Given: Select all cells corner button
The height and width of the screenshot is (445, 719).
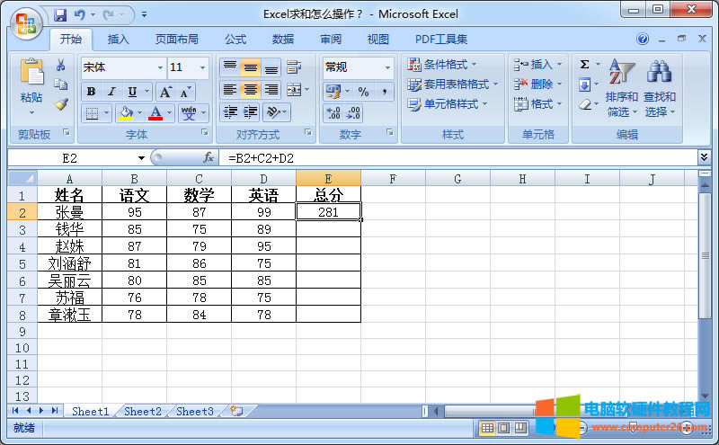Looking at the screenshot, I should pyautogui.click(x=22, y=178).
